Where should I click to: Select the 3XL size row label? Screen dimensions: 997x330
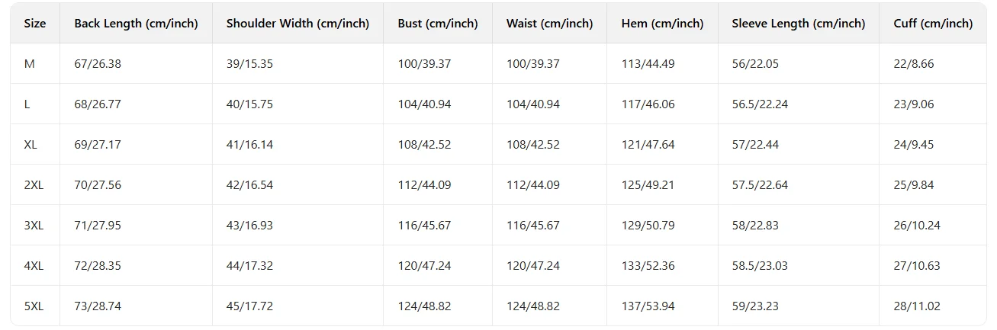[34, 226]
